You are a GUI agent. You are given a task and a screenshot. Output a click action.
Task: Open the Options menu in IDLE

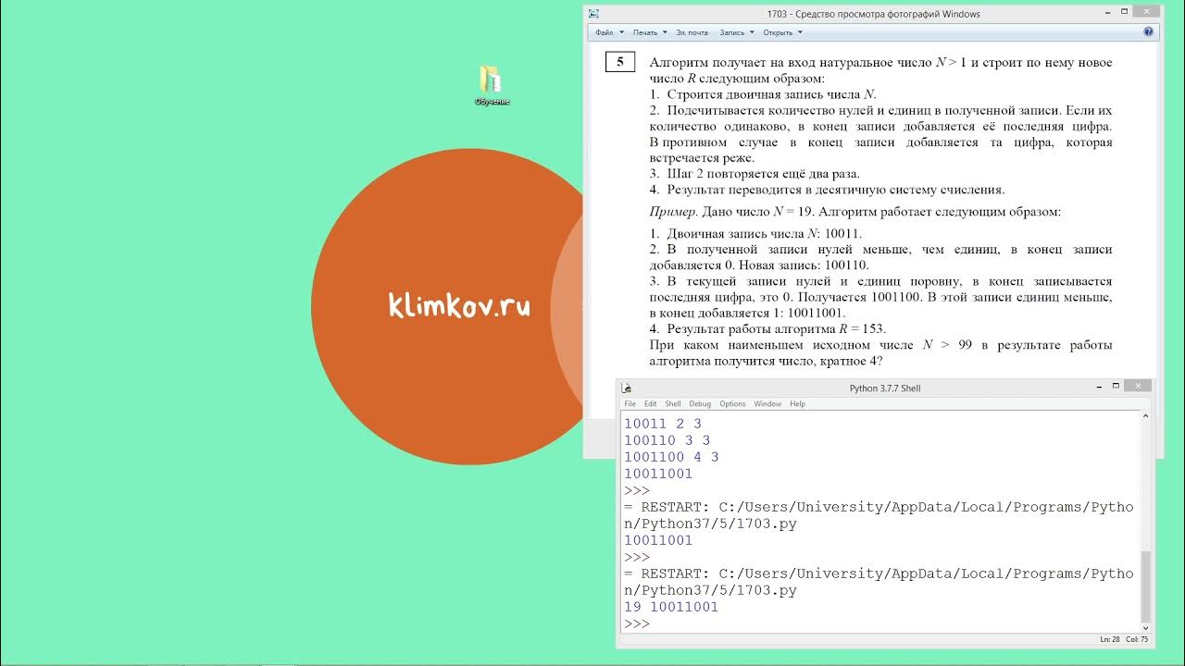pos(732,404)
